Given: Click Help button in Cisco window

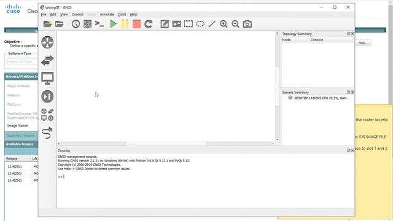Looking at the screenshot, I should pos(362,43).
